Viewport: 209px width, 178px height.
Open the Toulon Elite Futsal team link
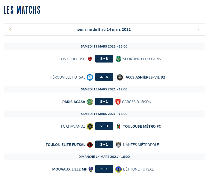66,145
